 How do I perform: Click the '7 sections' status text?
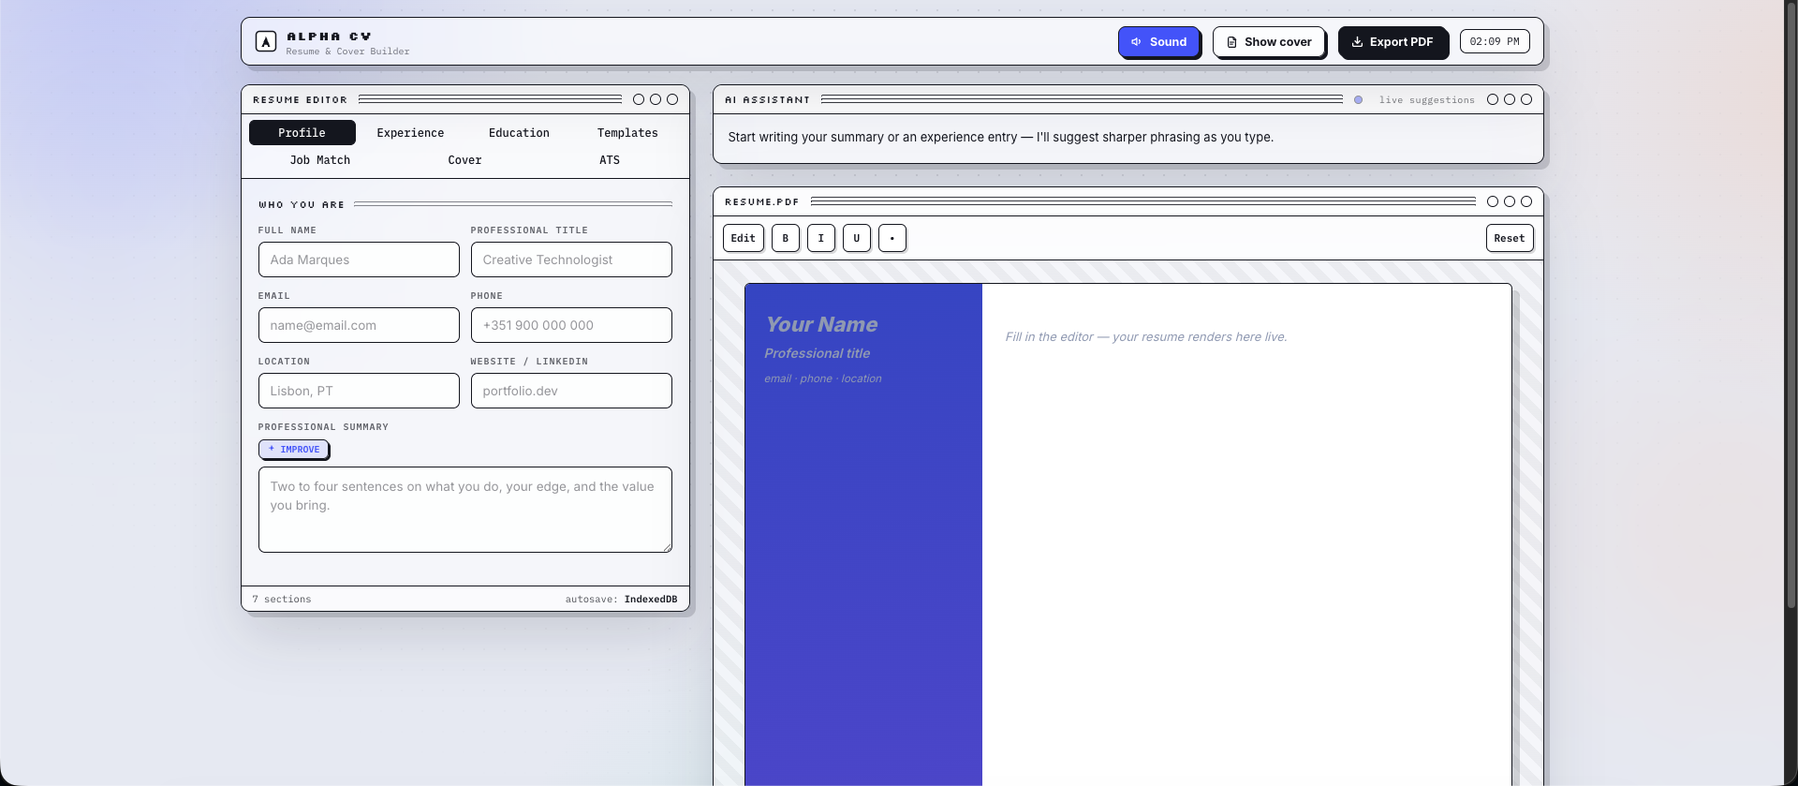282,600
